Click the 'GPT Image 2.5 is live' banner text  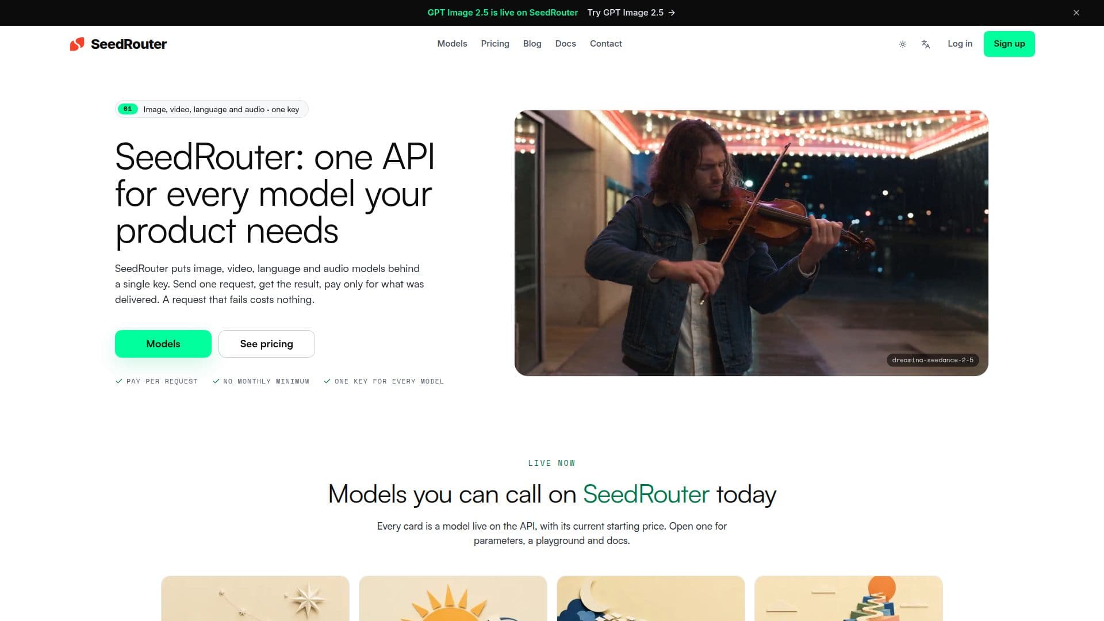point(503,13)
